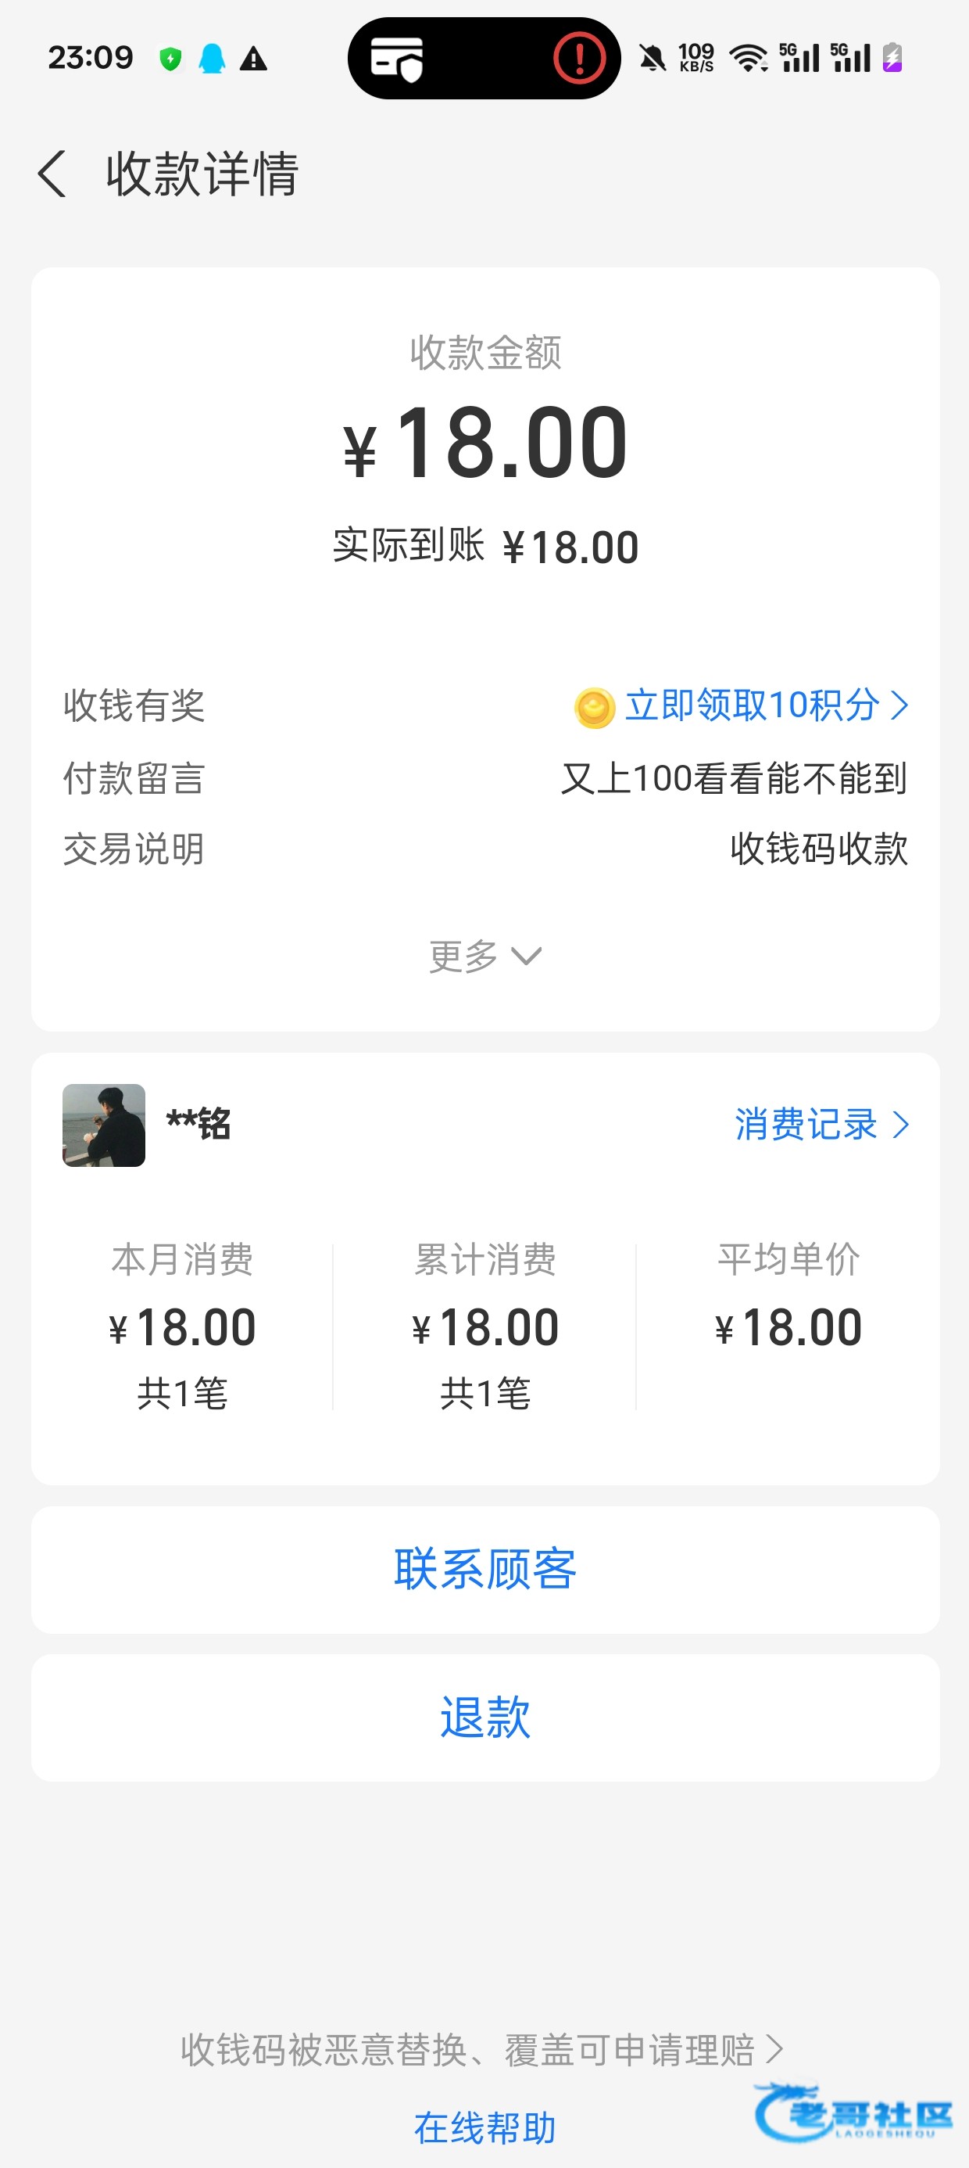Tap the 累计消费 total spending stat
The width and height of the screenshot is (969, 2168).
point(485,1326)
